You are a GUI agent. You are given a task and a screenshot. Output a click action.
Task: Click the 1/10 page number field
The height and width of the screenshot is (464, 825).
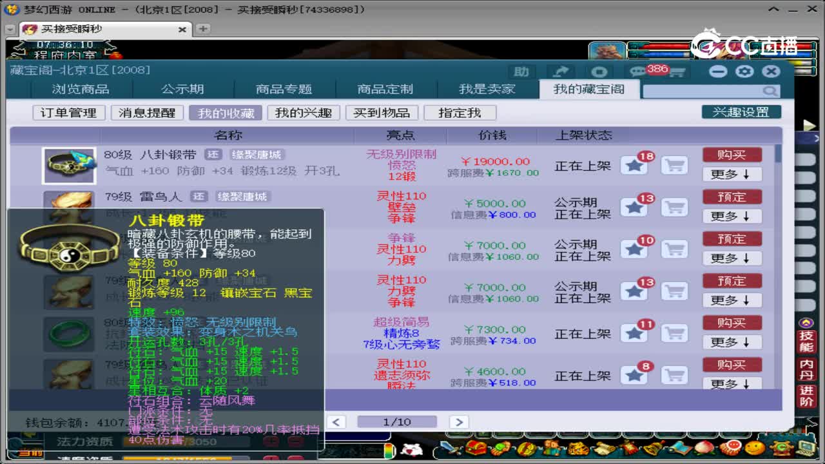click(397, 422)
